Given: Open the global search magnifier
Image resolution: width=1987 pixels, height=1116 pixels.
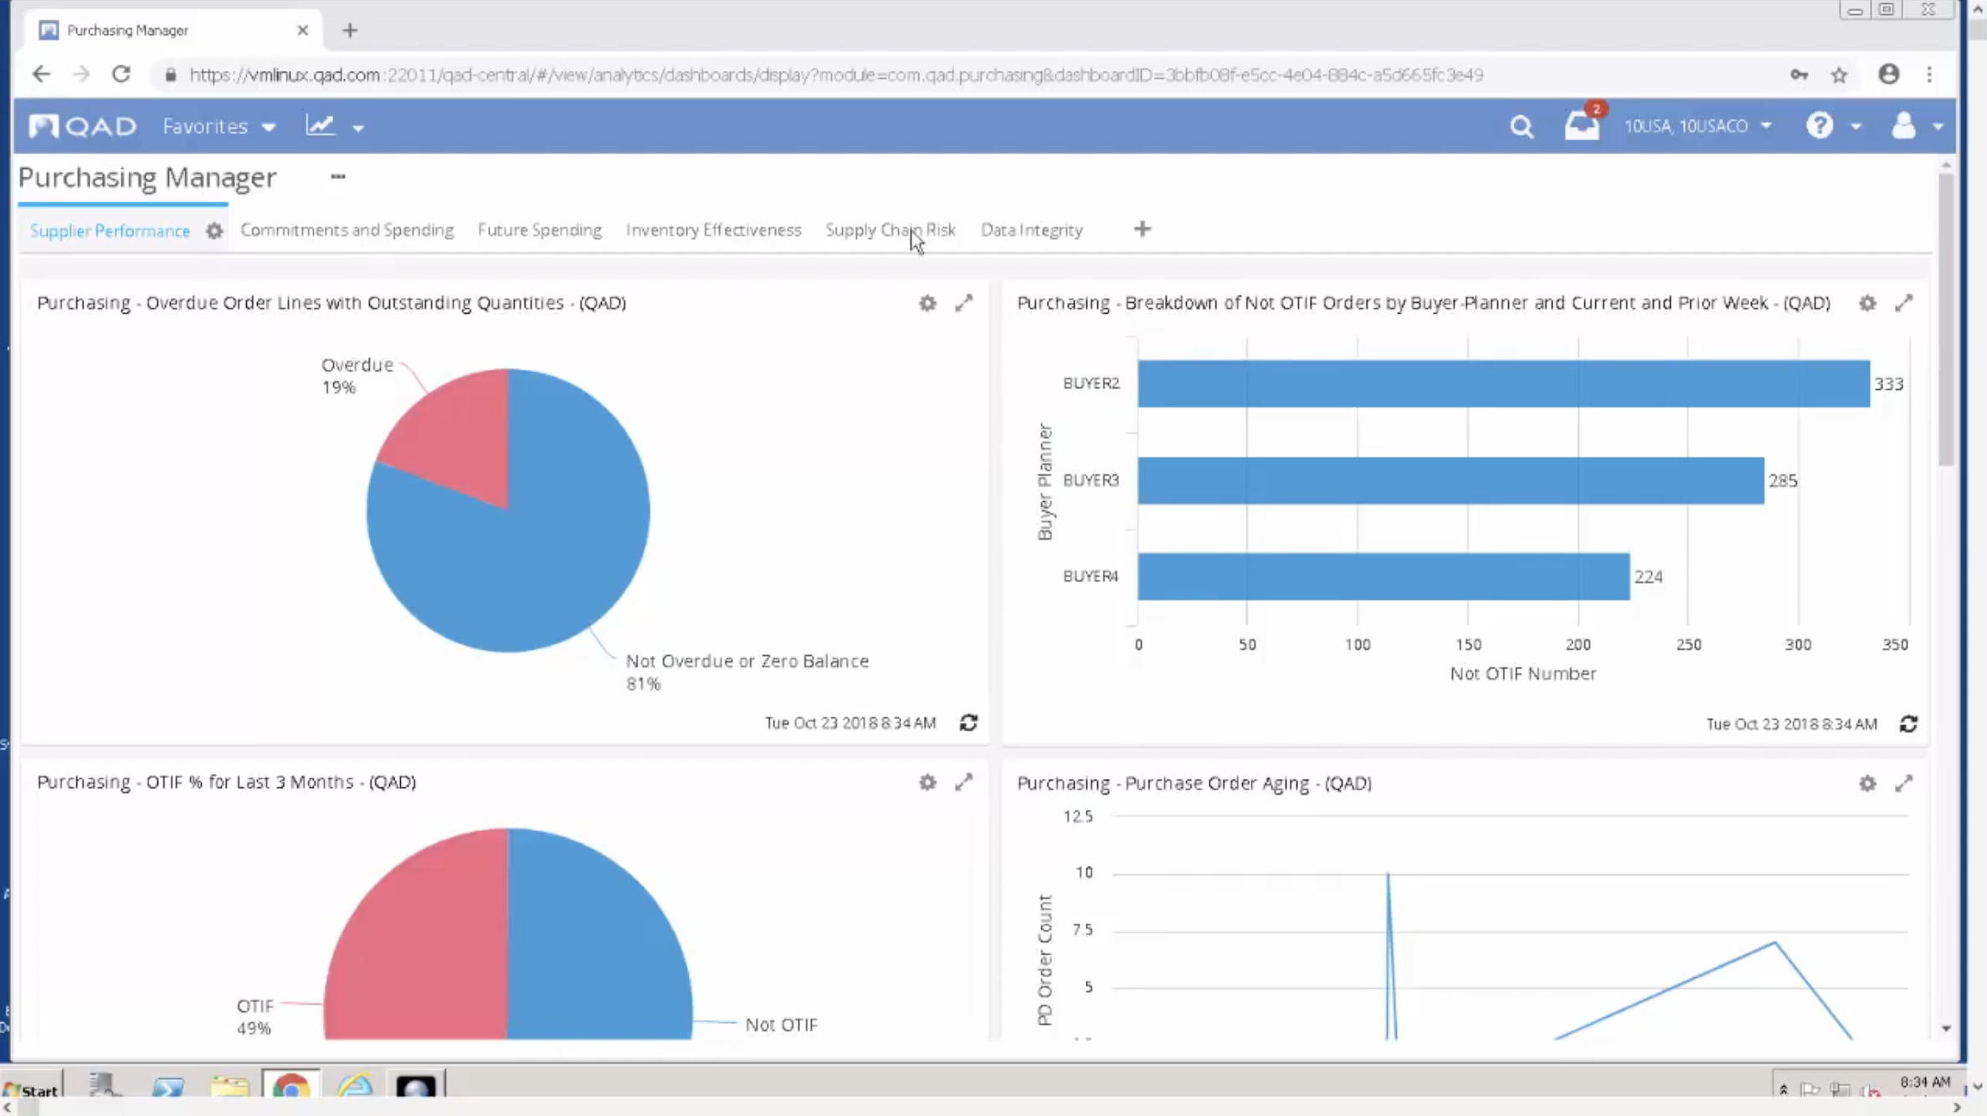Looking at the screenshot, I should pos(1522,126).
